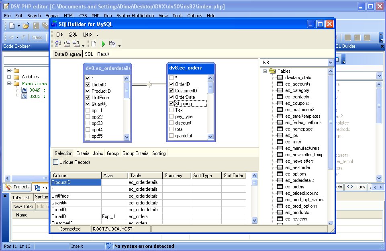The width and height of the screenshot is (386, 251).
Task: Run the query with the green play icon
Action: click(x=103, y=44)
